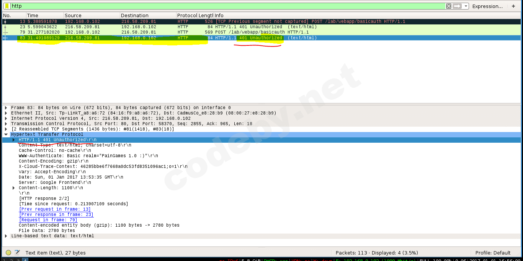Select the Date: Sun, 01 Jan 2017 line
This screenshot has width=523, height=261.
71,177
